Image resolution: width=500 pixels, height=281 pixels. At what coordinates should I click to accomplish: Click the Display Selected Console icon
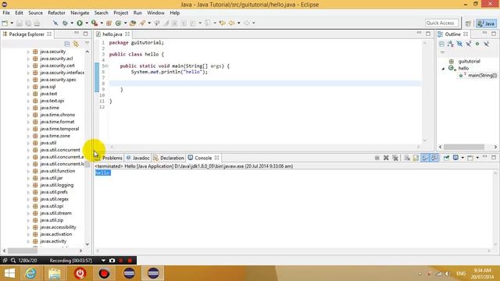[455, 158]
